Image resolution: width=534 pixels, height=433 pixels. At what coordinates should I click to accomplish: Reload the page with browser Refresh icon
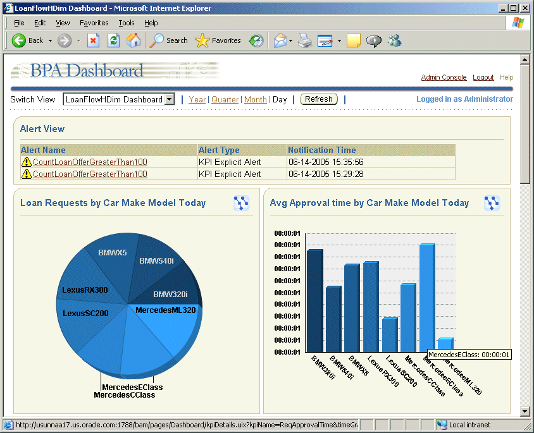click(113, 40)
